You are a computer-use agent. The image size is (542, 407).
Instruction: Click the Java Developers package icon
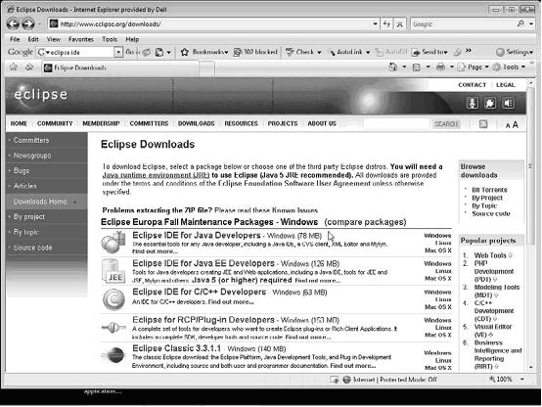tap(113, 242)
